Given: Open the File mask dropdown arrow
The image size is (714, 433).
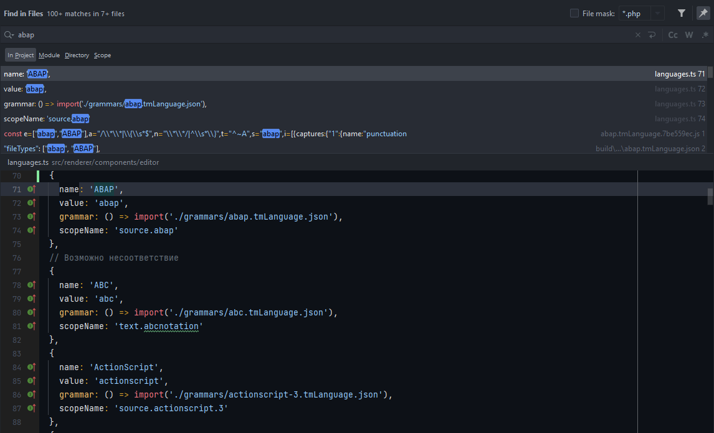Looking at the screenshot, I should tap(657, 14).
